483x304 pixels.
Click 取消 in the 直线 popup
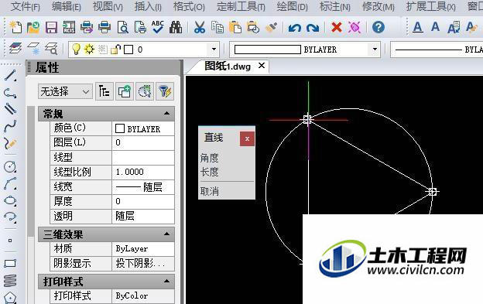click(210, 191)
